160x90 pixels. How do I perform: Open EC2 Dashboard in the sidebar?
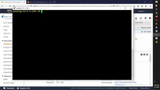[8, 23]
